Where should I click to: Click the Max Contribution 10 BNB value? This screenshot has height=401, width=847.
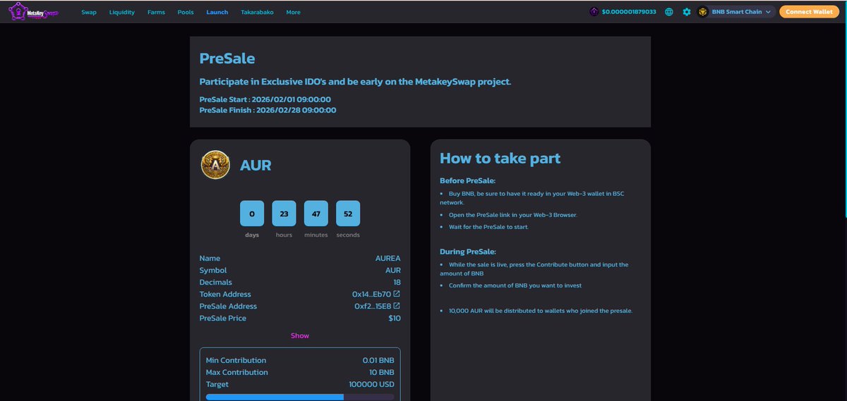point(381,372)
